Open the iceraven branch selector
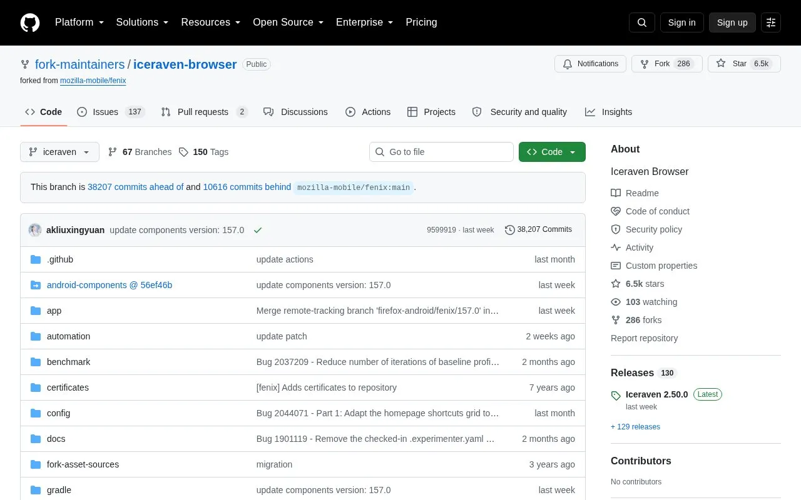 (x=59, y=152)
